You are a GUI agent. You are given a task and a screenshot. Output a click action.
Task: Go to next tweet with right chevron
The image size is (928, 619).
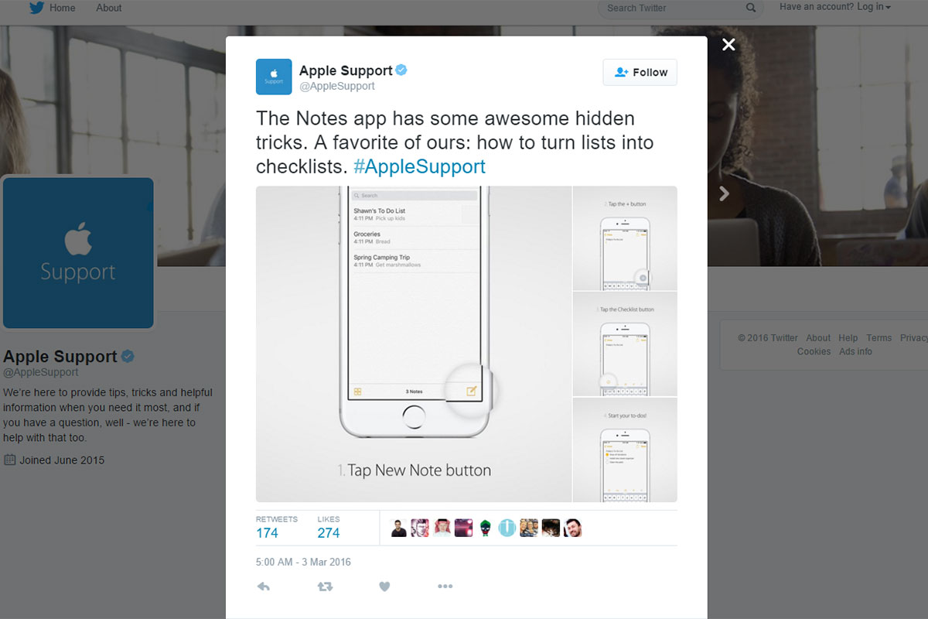pyautogui.click(x=725, y=193)
